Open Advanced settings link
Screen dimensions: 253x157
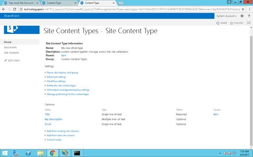click(x=56, y=77)
